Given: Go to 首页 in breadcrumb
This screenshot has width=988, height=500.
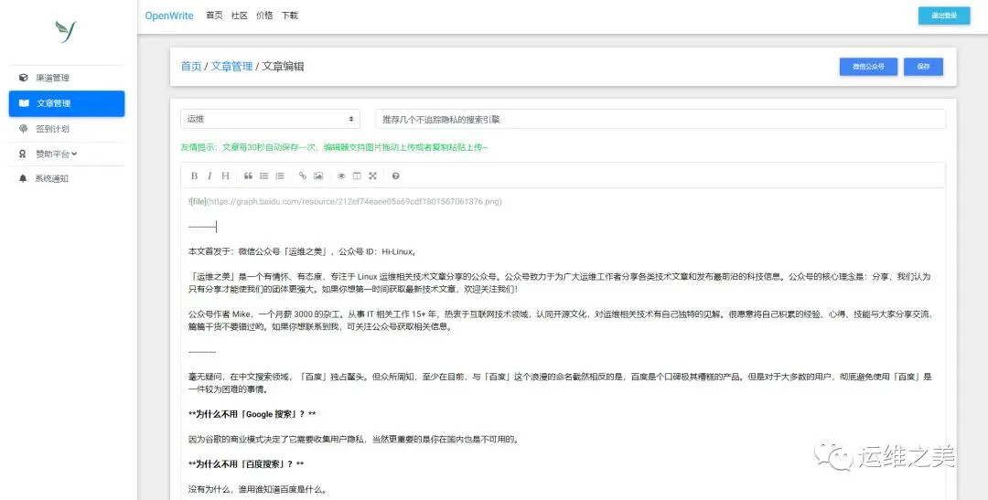Looking at the screenshot, I should point(191,66).
